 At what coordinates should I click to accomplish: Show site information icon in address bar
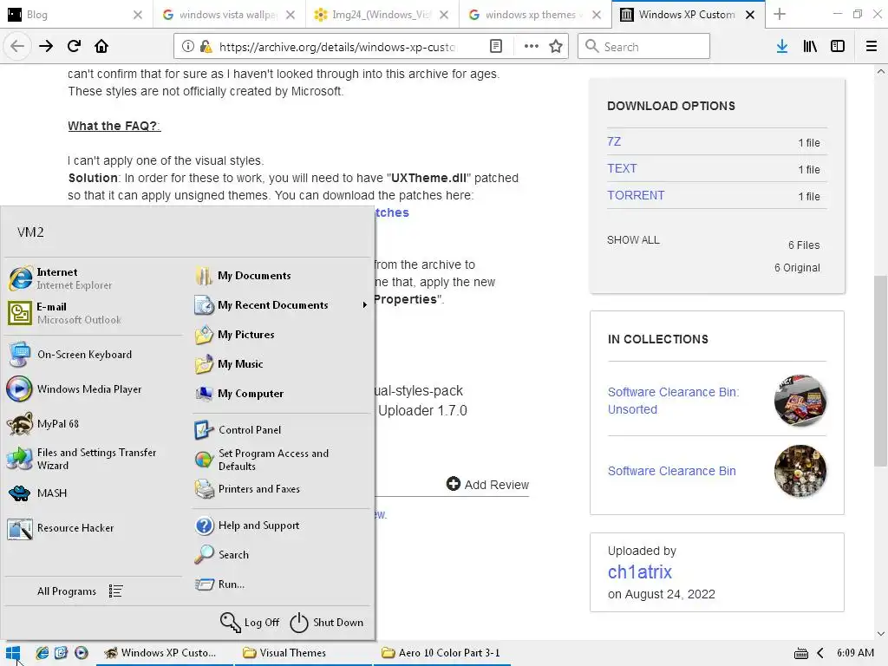point(188,47)
